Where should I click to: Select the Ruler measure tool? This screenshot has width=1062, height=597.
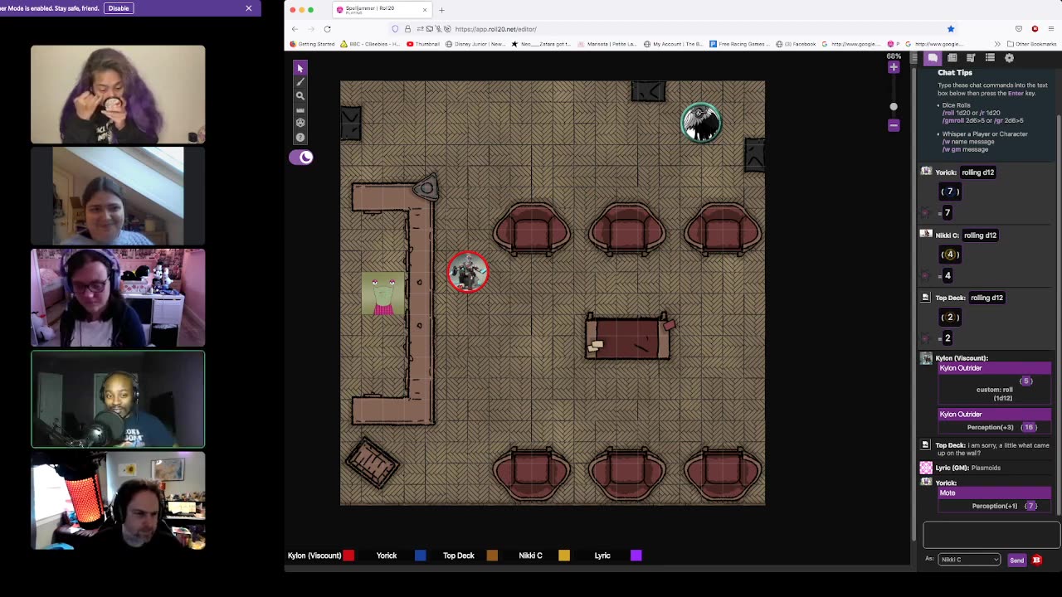[x=300, y=109]
